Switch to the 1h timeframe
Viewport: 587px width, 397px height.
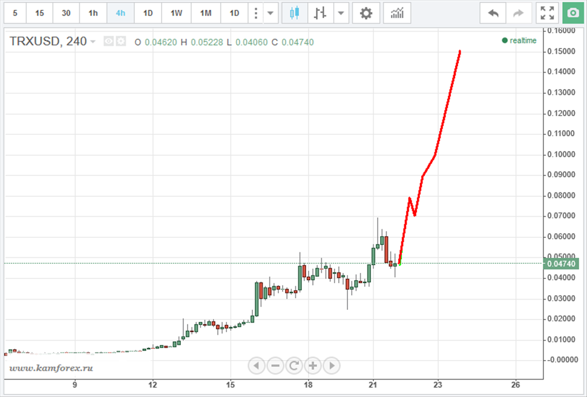(x=93, y=13)
